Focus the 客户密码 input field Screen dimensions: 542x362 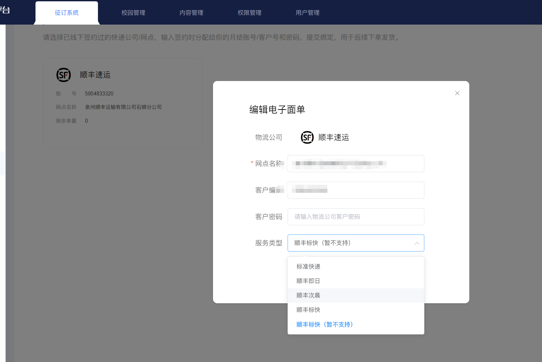tap(356, 217)
